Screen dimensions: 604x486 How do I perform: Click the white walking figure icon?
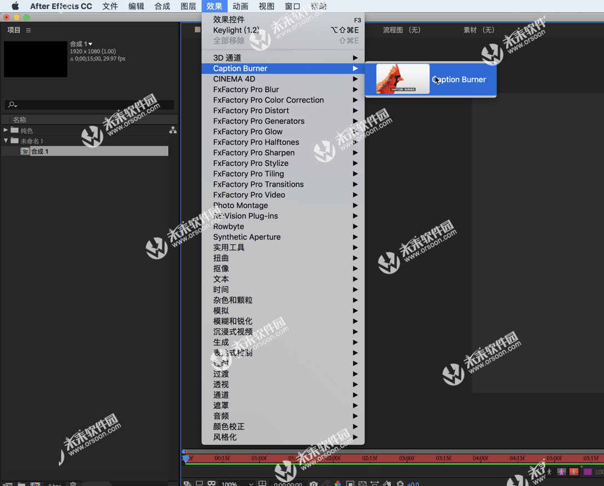tap(549, 472)
